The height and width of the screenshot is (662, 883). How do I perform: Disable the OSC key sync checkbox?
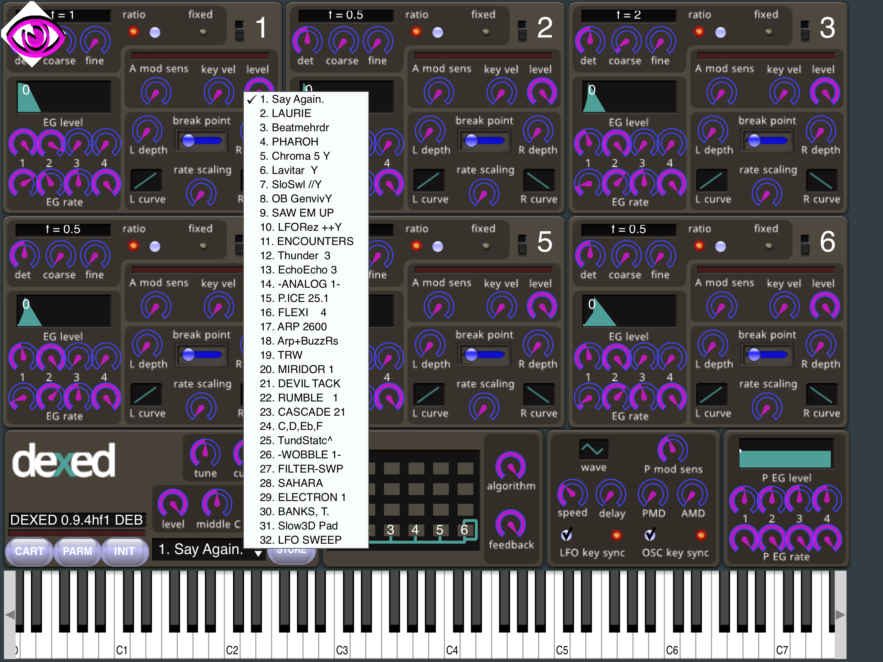[x=651, y=535]
